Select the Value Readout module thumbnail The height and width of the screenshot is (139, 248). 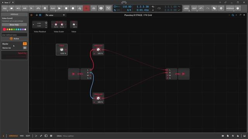[40, 25]
